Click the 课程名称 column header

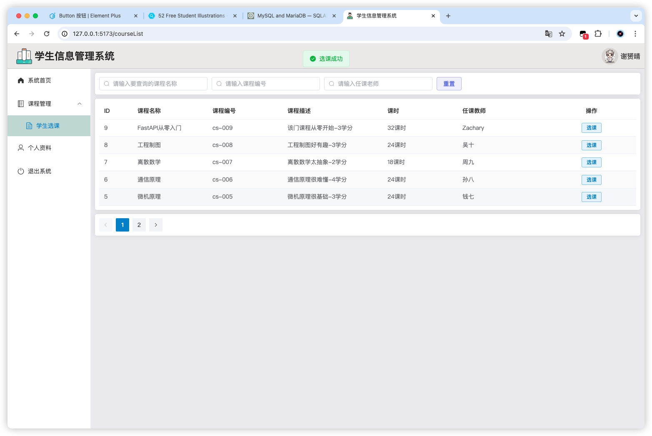[x=149, y=111]
